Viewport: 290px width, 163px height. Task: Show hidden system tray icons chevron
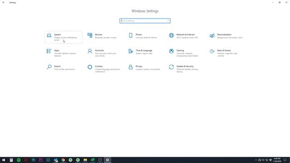(x=256, y=160)
